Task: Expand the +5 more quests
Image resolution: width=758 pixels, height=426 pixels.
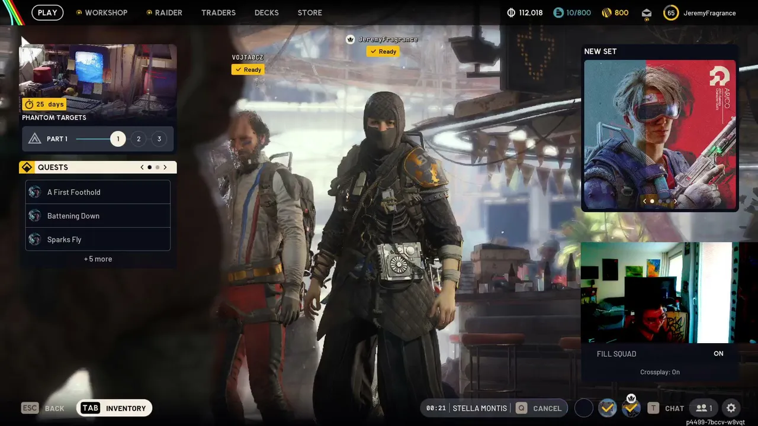Action: [98, 259]
